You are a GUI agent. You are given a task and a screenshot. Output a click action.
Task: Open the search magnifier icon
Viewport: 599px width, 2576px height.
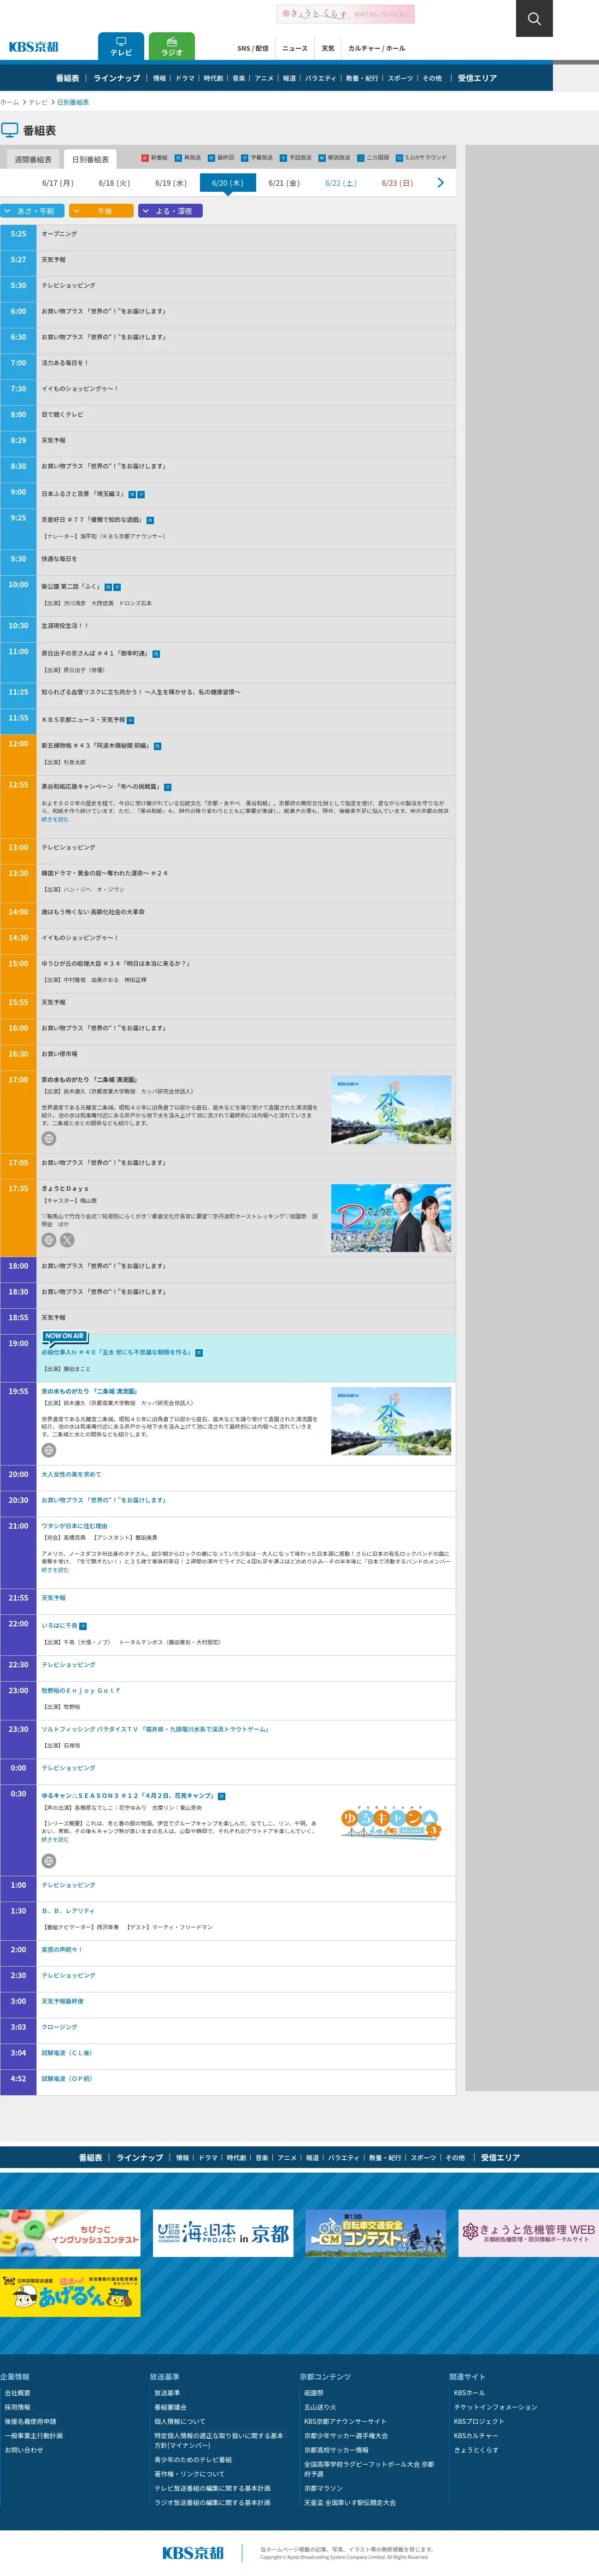(534, 18)
